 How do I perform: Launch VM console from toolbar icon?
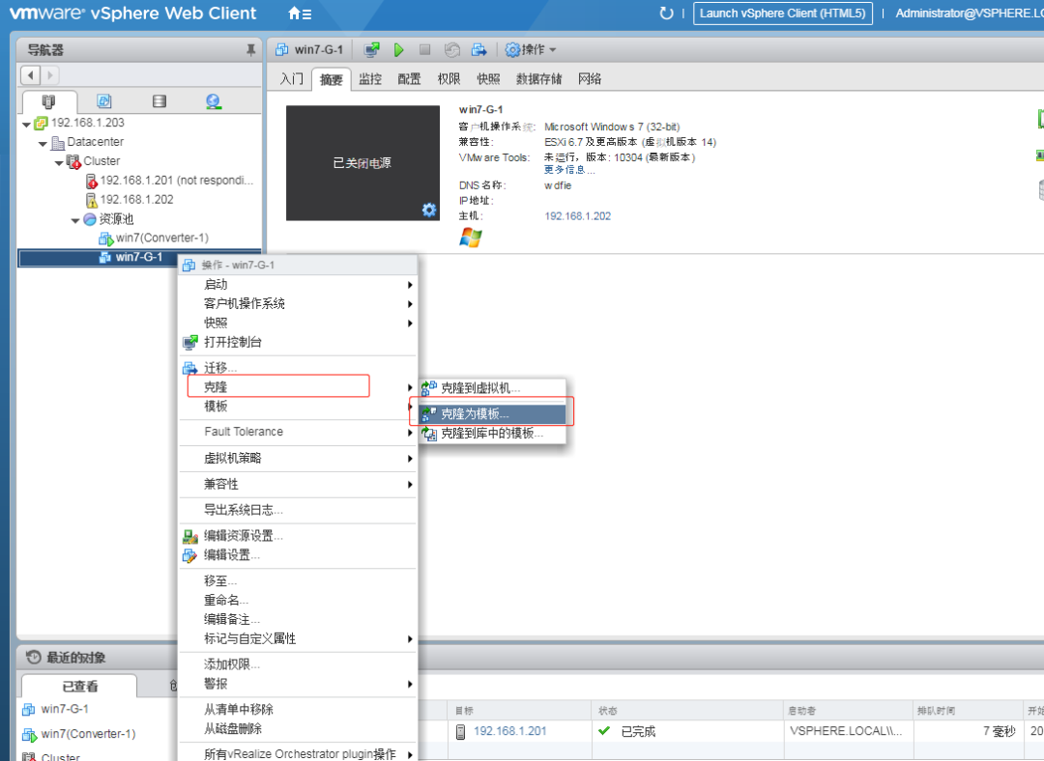pos(371,50)
